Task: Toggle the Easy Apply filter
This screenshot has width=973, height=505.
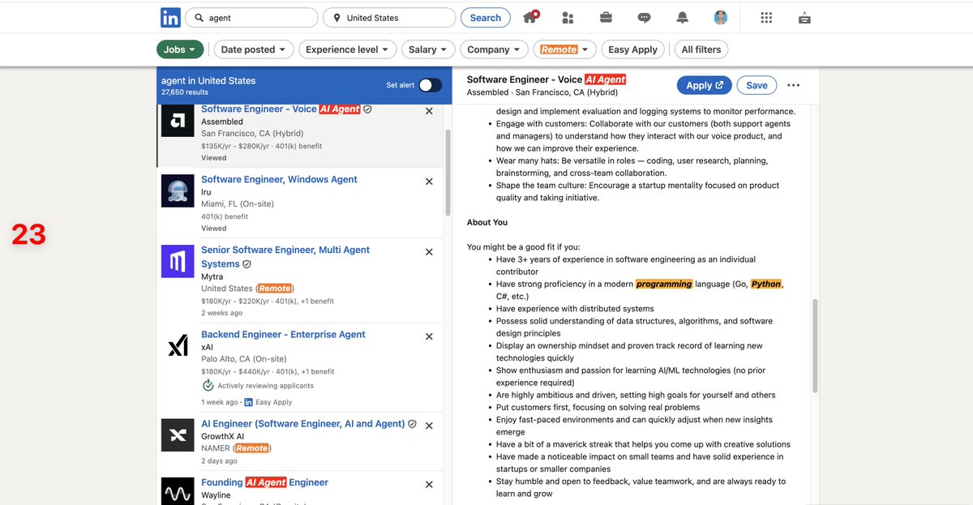Action: [x=632, y=49]
